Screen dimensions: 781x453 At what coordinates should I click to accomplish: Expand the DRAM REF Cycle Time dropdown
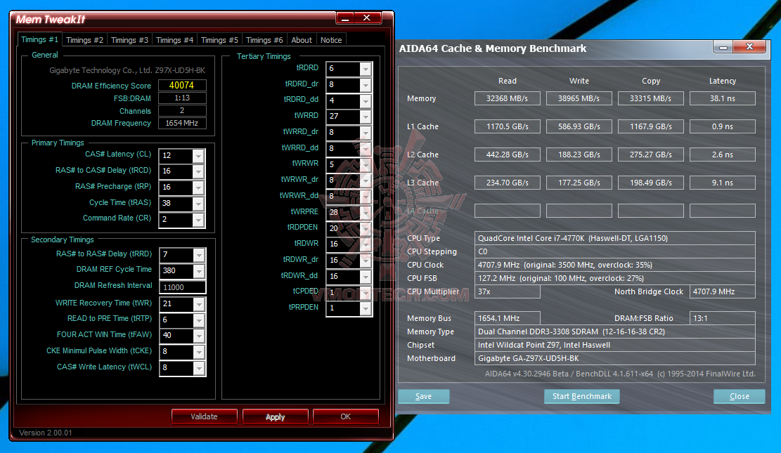point(199,271)
